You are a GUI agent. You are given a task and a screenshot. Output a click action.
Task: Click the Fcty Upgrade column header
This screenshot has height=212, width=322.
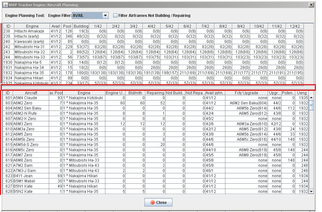coord(247,93)
